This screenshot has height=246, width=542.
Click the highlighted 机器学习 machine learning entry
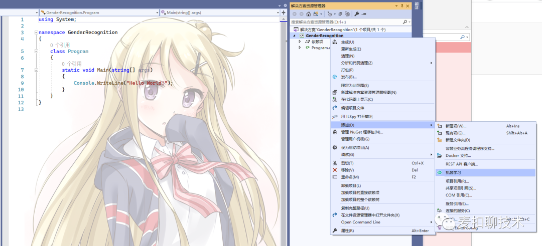coord(486,172)
